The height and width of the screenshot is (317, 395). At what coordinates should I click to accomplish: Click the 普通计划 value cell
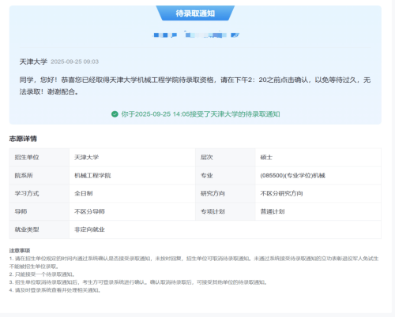[318, 211]
